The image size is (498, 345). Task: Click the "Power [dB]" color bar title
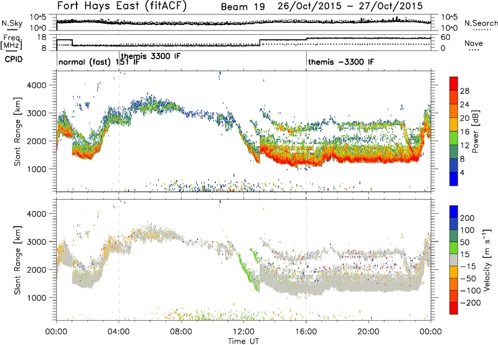476,131
